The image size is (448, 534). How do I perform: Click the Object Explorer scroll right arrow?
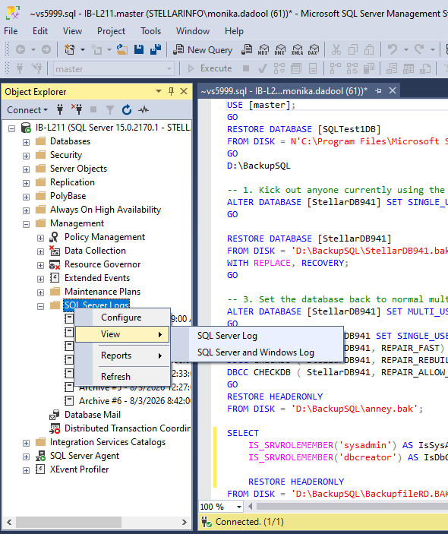pos(185,522)
